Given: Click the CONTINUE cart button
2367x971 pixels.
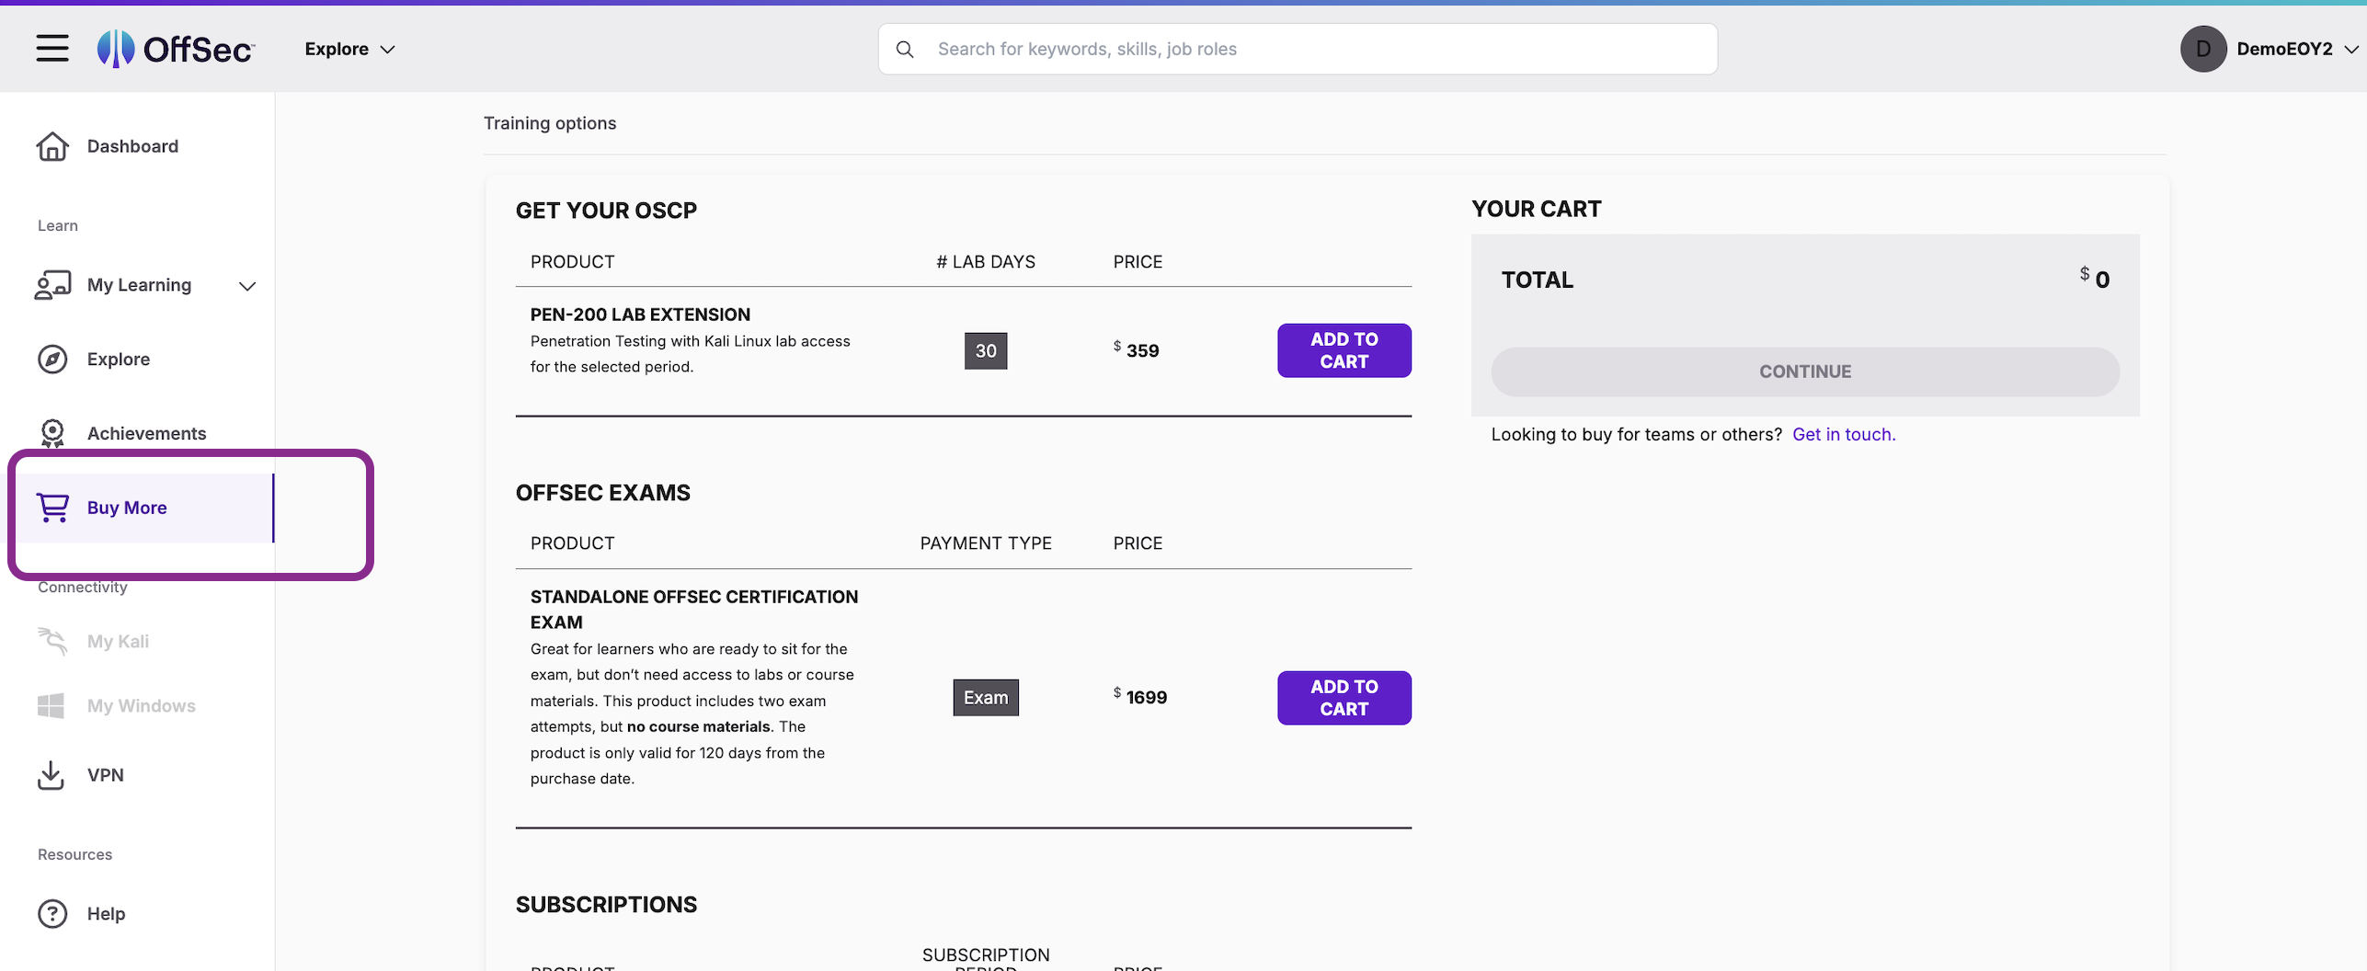Looking at the screenshot, I should coord(1804,371).
